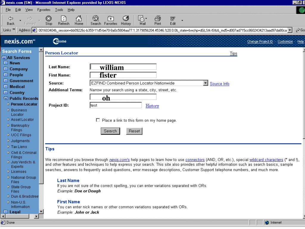Click the Customize link
The height and width of the screenshot is (229, 305).
coord(285,41)
